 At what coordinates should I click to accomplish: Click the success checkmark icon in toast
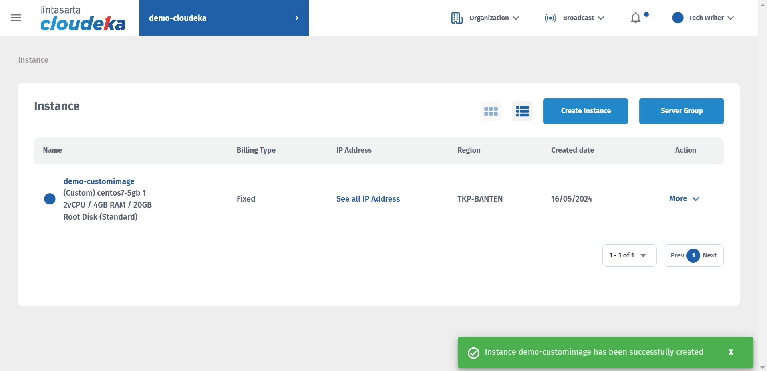[x=473, y=353]
